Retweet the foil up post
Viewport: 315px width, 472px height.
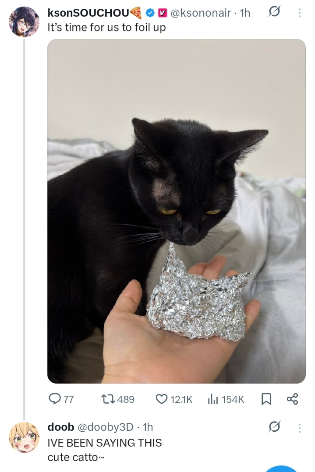[x=118, y=399]
